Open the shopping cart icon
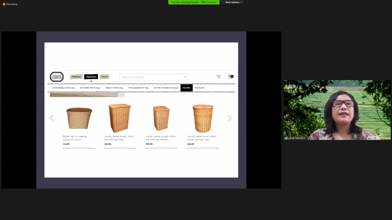The height and width of the screenshot is (220, 392). pyautogui.click(x=230, y=77)
